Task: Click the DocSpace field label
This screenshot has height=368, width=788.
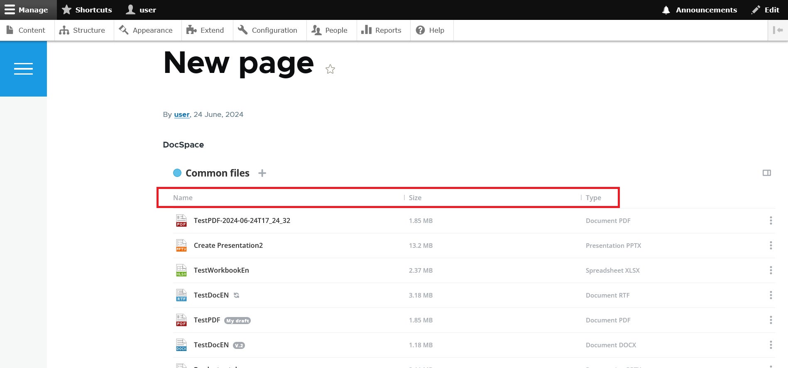Action: point(183,145)
